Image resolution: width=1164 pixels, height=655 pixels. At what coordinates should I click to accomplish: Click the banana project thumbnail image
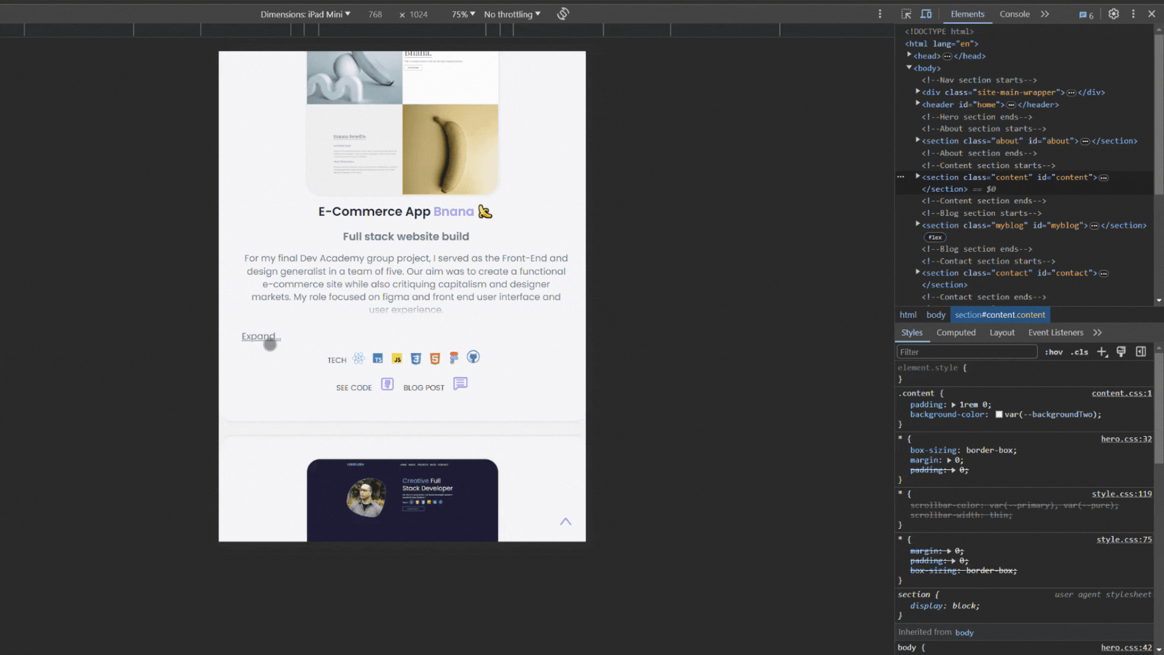click(402, 124)
